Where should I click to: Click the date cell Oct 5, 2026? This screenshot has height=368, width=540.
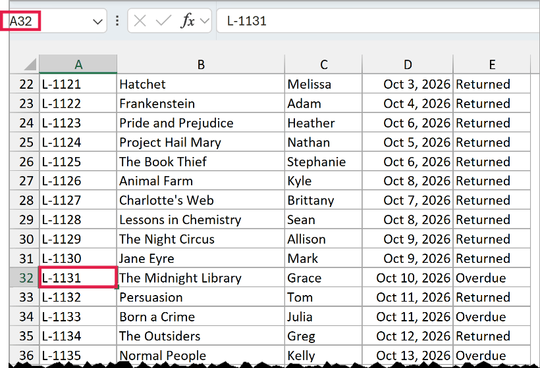point(408,142)
